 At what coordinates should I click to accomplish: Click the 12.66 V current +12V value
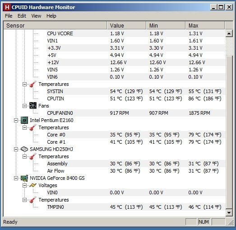118,62
